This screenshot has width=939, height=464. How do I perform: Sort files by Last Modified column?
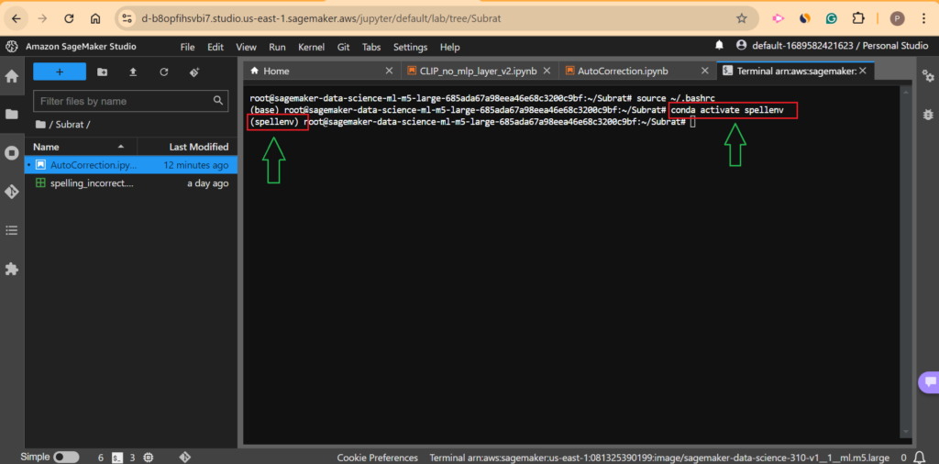(x=198, y=147)
